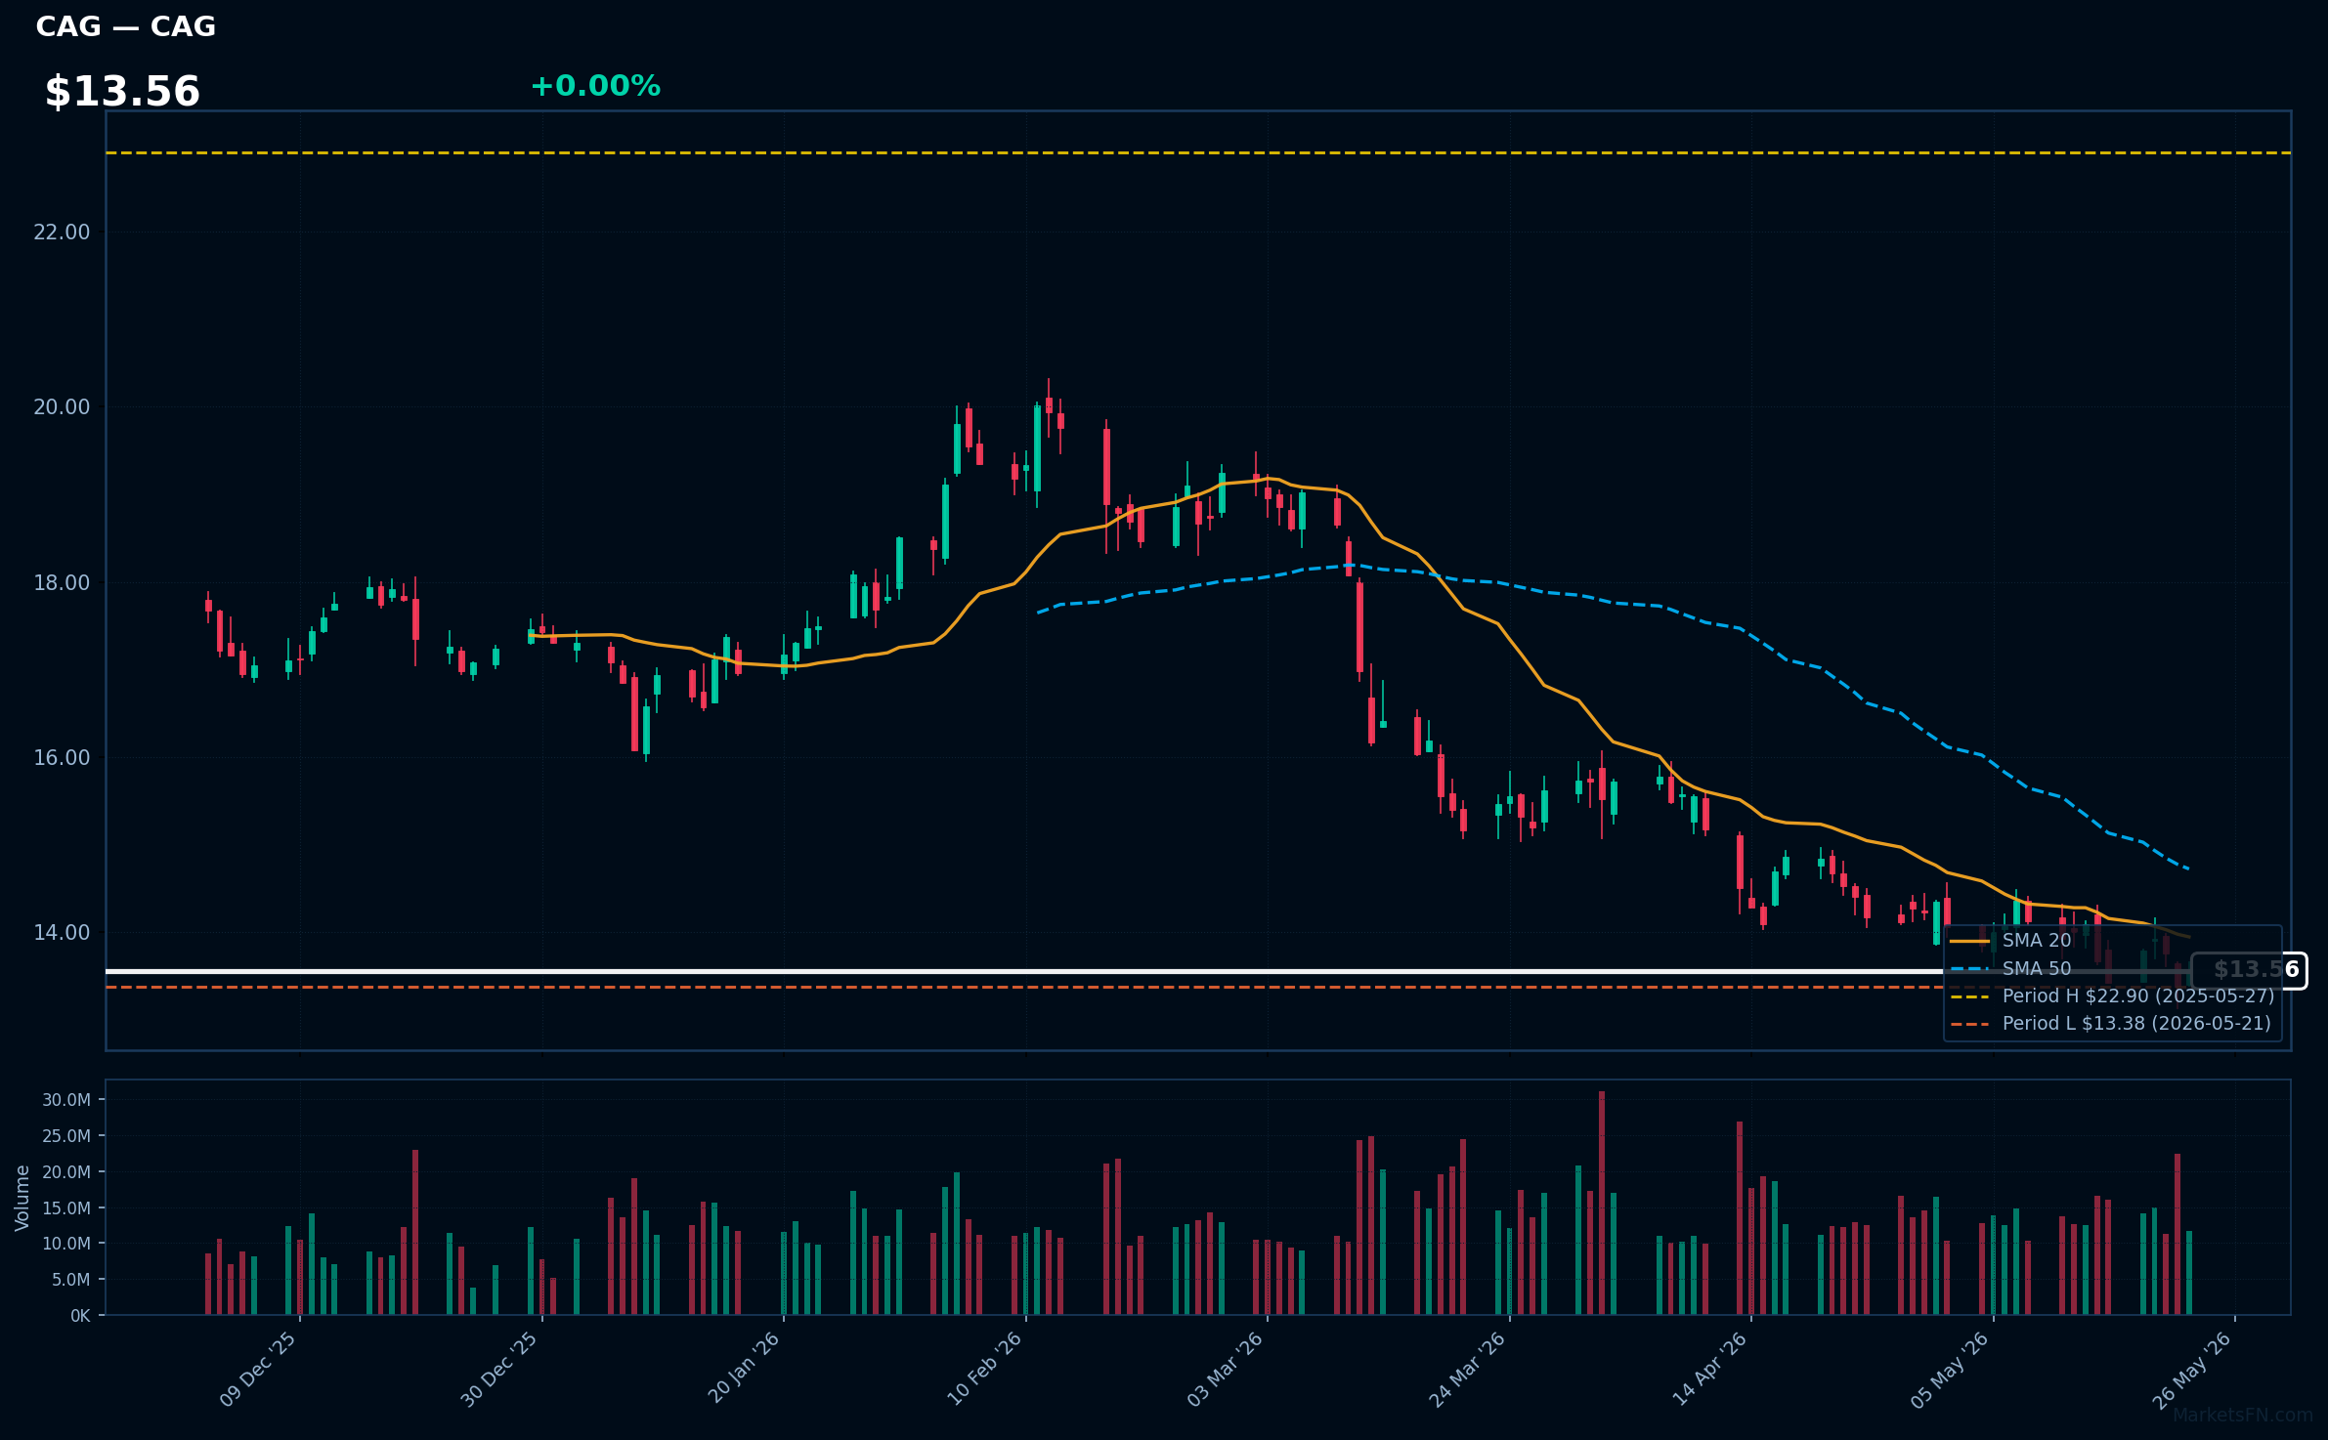Image resolution: width=2328 pixels, height=1440 pixels.
Task: Click the 05 May '26 date label
Action: pyautogui.click(x=1951, y=1369)
